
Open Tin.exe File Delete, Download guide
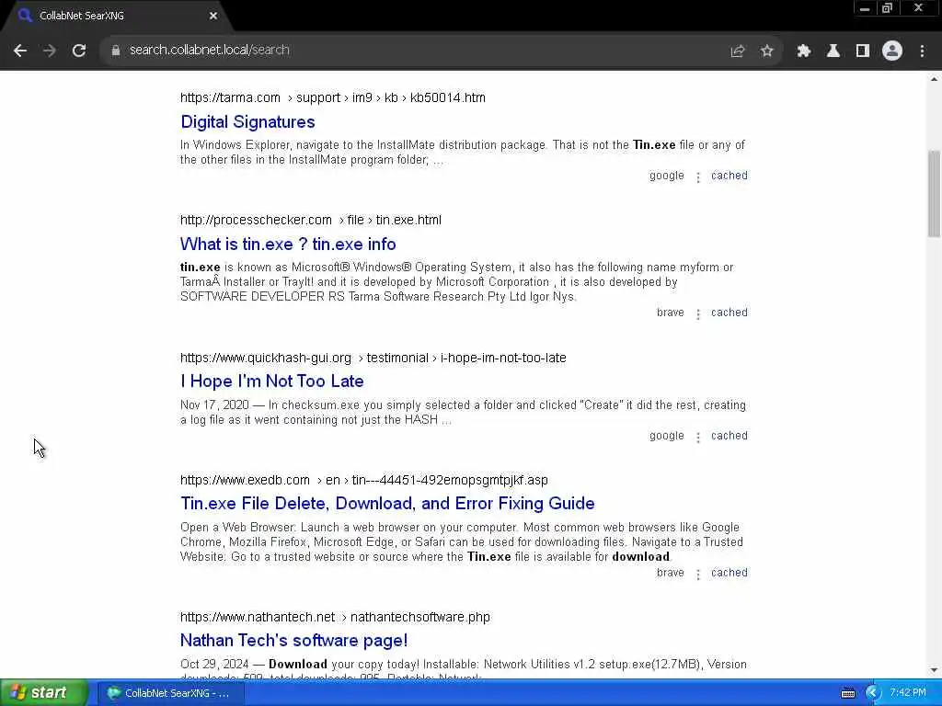[x=387, y=503]
